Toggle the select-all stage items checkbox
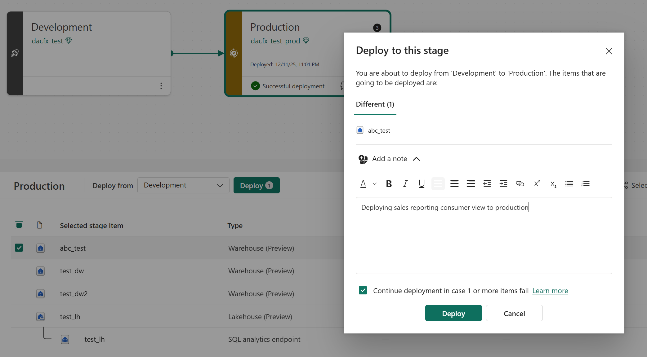647x357 pixels. pyautogui.click(x=19, y=225)
